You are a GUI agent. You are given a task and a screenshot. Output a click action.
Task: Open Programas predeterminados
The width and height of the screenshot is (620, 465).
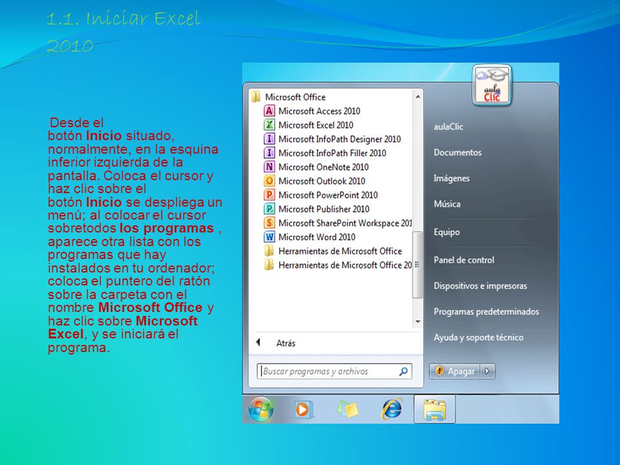pyautogui.click(x=486, y=311)
